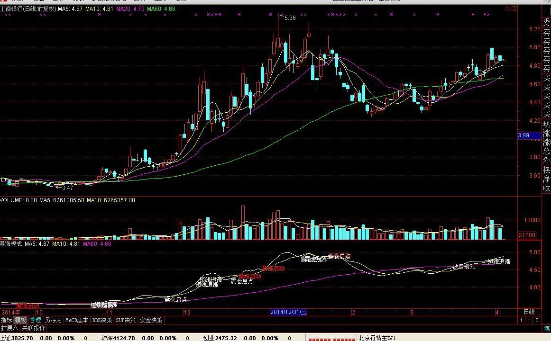The width and height of the screenshot is (551, 341).
Task: Click the green MA60: 4.66 label
Action: 161,9
